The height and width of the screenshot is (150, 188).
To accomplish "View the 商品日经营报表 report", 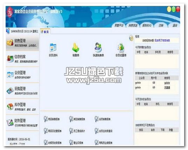I will pos(53,131).
